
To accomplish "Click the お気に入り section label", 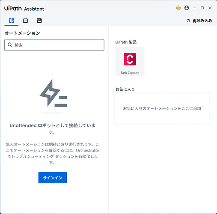I will coord(125,89).
